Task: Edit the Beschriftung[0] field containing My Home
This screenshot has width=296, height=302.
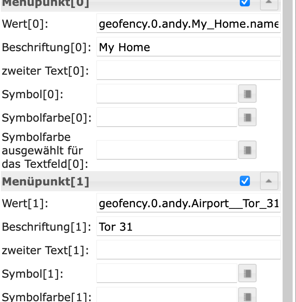Action: [188, 47]
